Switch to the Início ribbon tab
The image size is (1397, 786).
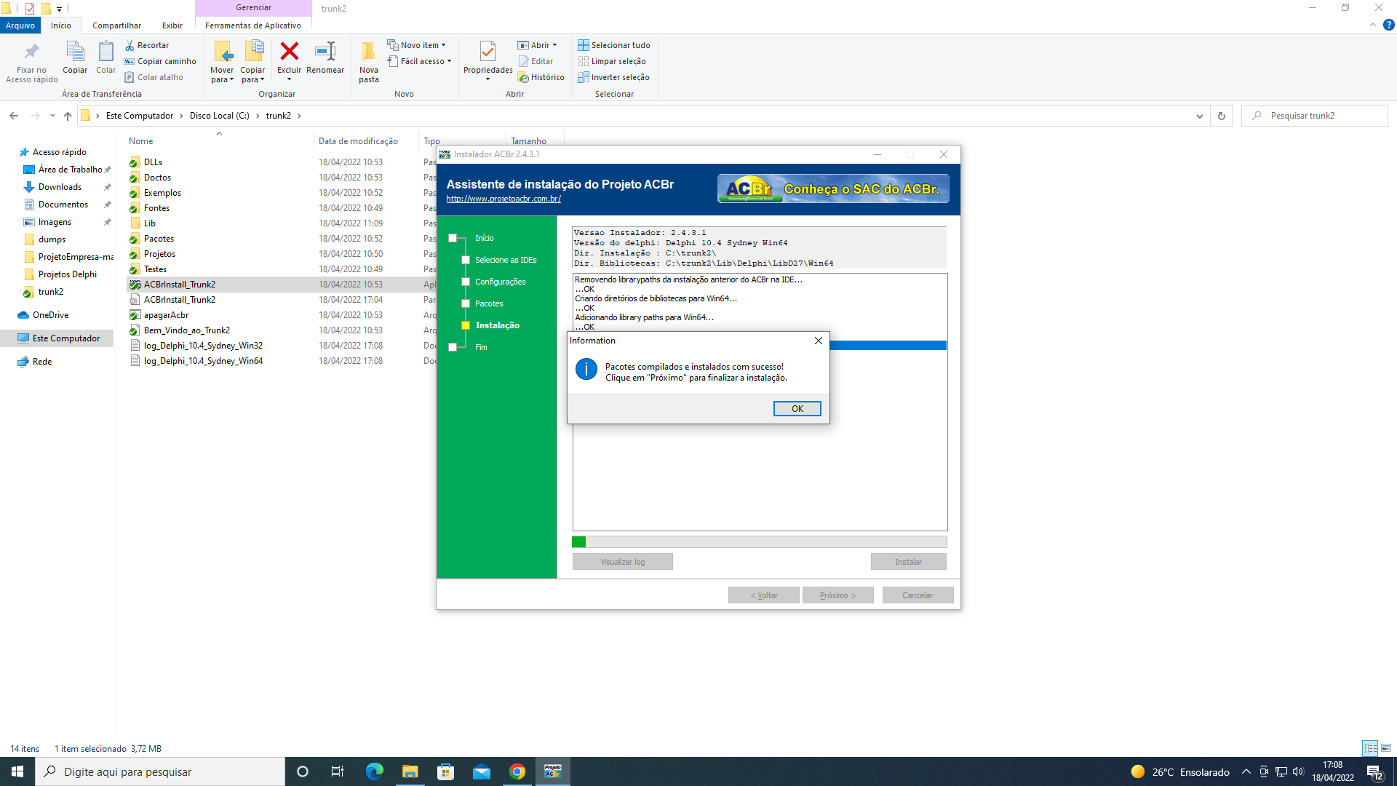coord(61,25)
